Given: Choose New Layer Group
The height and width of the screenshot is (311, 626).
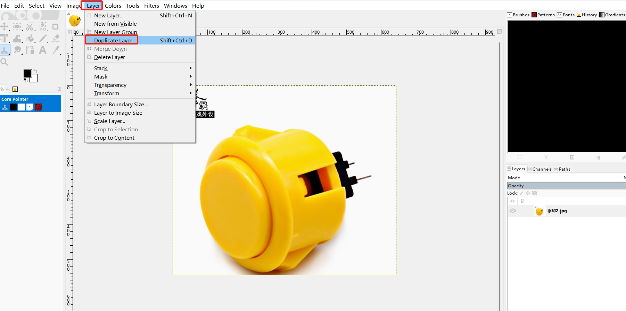Looking at the screenshot, I should point(140,32).
